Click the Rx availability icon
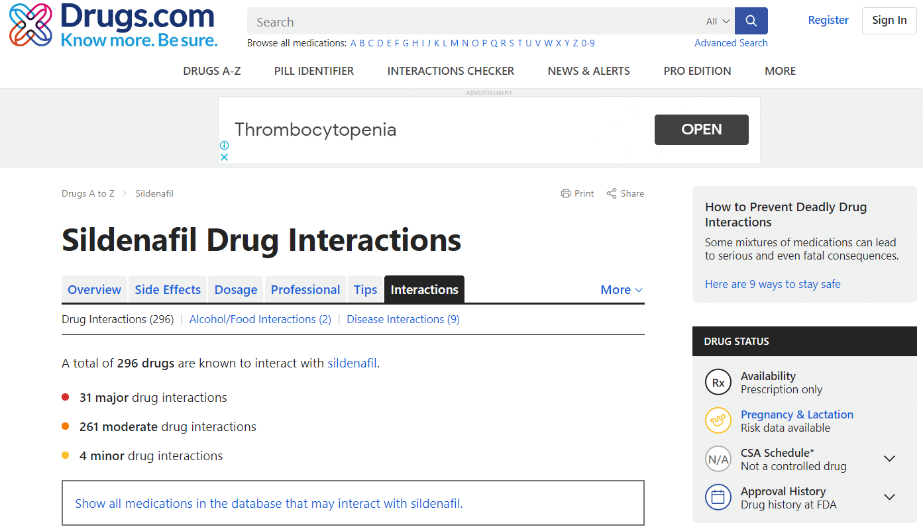The image size is (923, 531). point(718,383)
